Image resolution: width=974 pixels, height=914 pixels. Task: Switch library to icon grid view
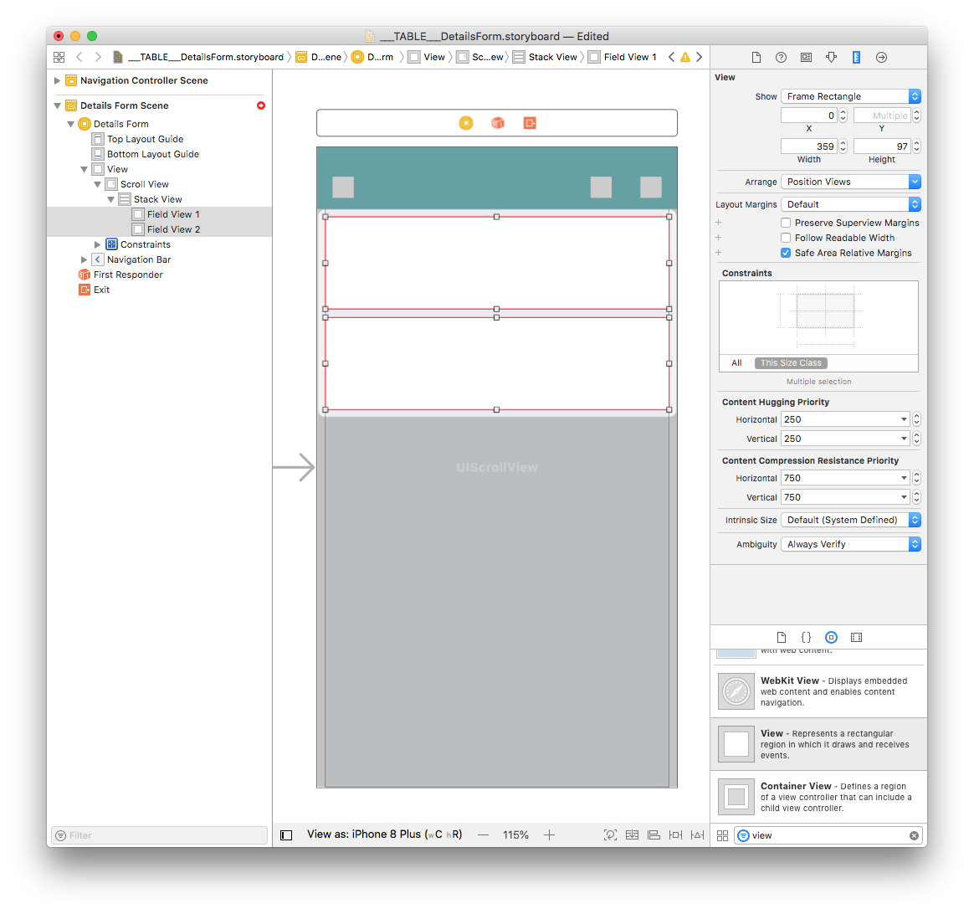pyautogui.click(x=722, y=835)
